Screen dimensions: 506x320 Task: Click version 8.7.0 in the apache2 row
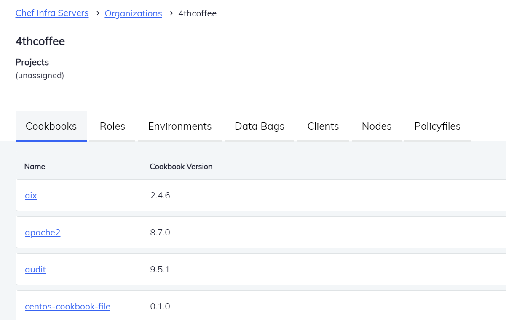click(x=160, y=233)
